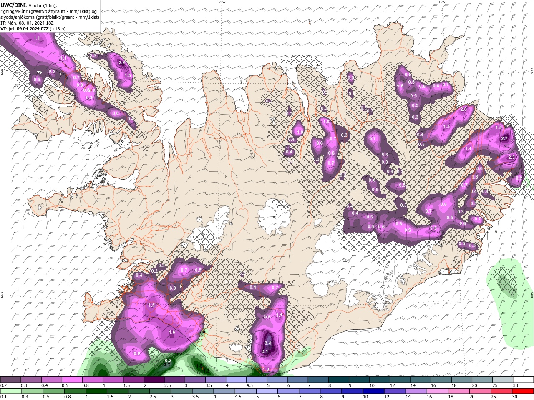This screenshot has height=400, width=534.
Task: Select the bright pink upper-row swatch labelled 0.5
Action: [72, 380]
